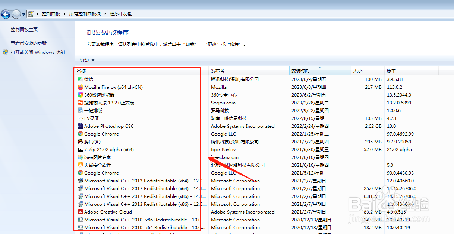The width and height of the screenshot is (454, 234).
Task: Click Visual C++ 2010 x86 icon
Action: pos(80,220)
